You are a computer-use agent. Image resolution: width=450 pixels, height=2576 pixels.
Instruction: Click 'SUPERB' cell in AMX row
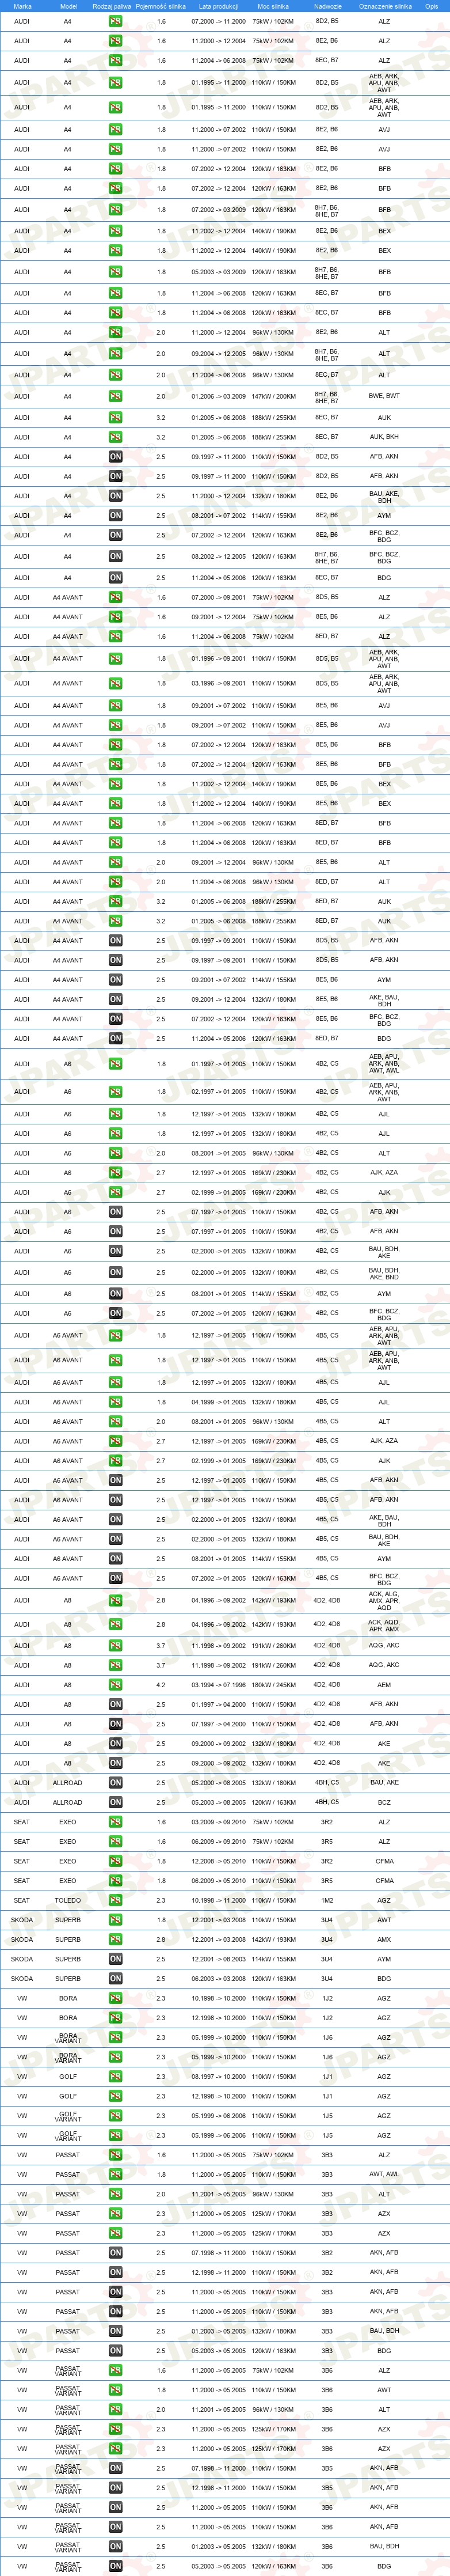(x=68, y=1940)
